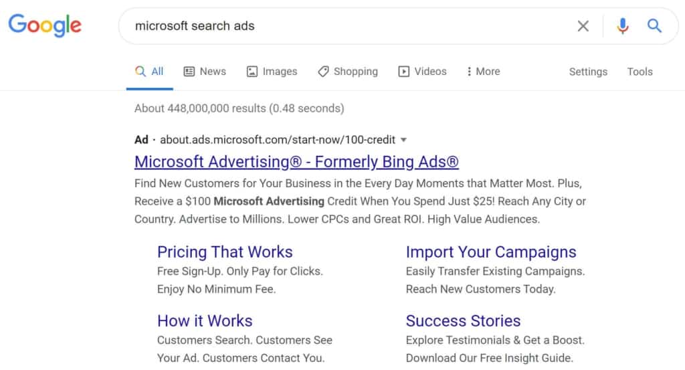This screenshot has height=370, width=685.
Task: Open the Import Your Campaigns sitelink
Action: pyautogui.click(x=490, y=252)
